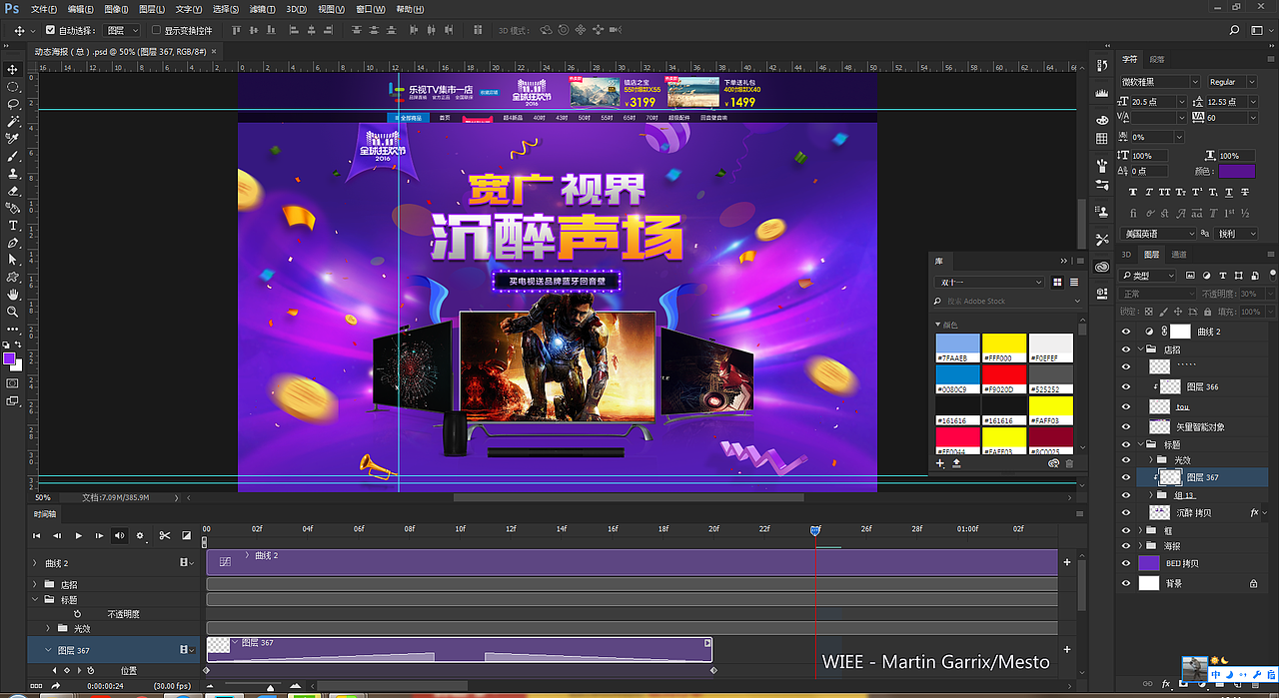
Task: Select the Gradient tool
Action: pyautogui.click(x=13, y=207)
